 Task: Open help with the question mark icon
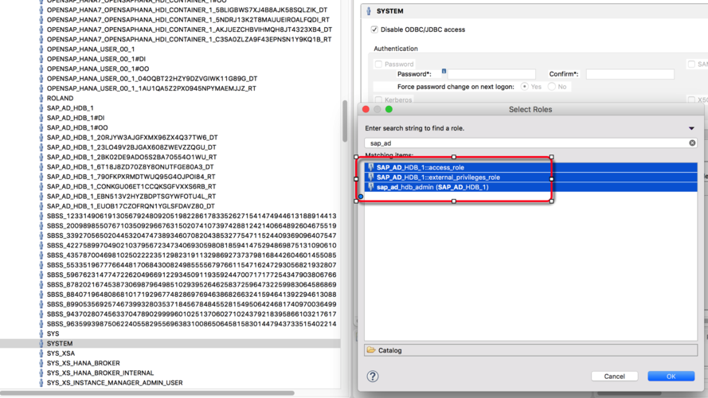click(373, 377)
